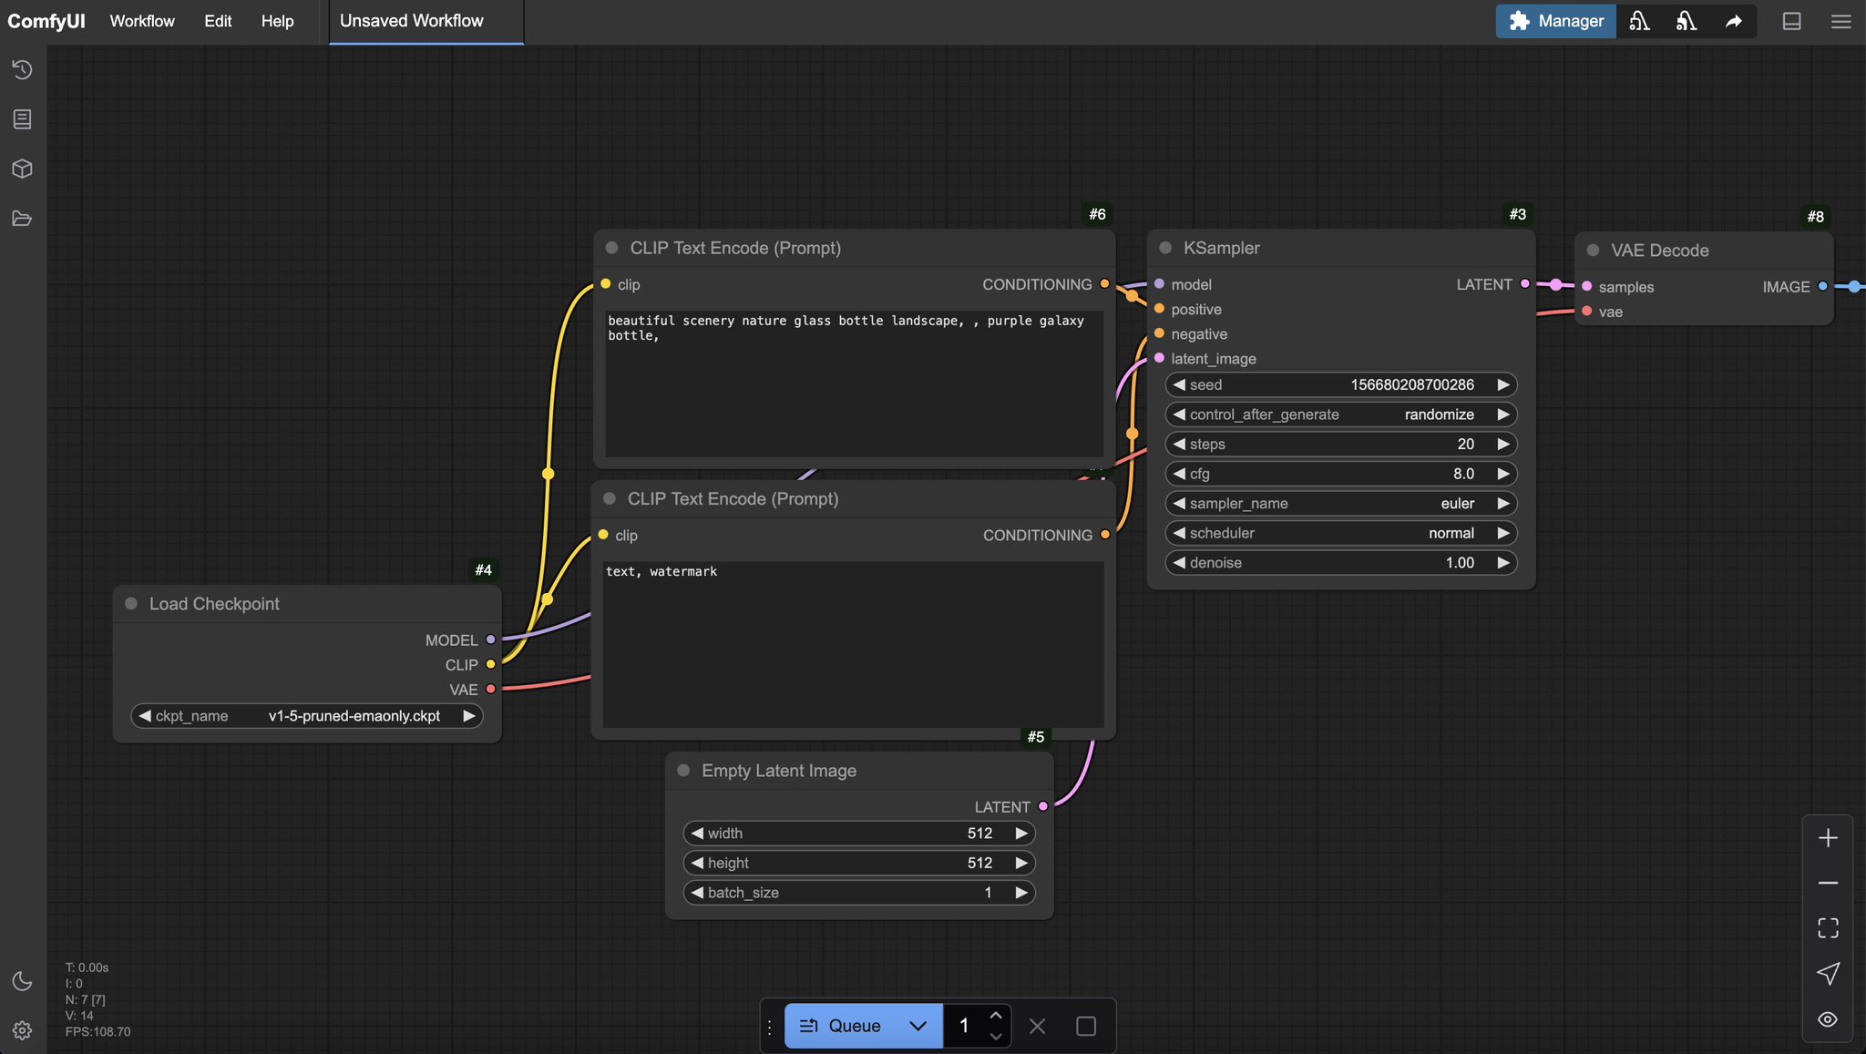The width and height of the screenshot is (1866, 1054).
Task: Decrease height with left arrow
Action: [697, 863]
